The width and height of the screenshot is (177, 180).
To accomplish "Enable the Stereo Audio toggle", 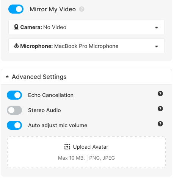I will pyautogui.click(x=14, y=110).
